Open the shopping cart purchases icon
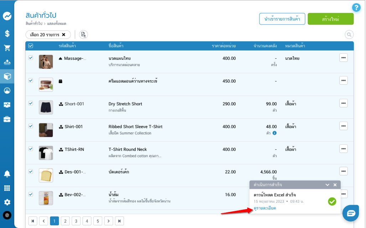 click(7, 48)
